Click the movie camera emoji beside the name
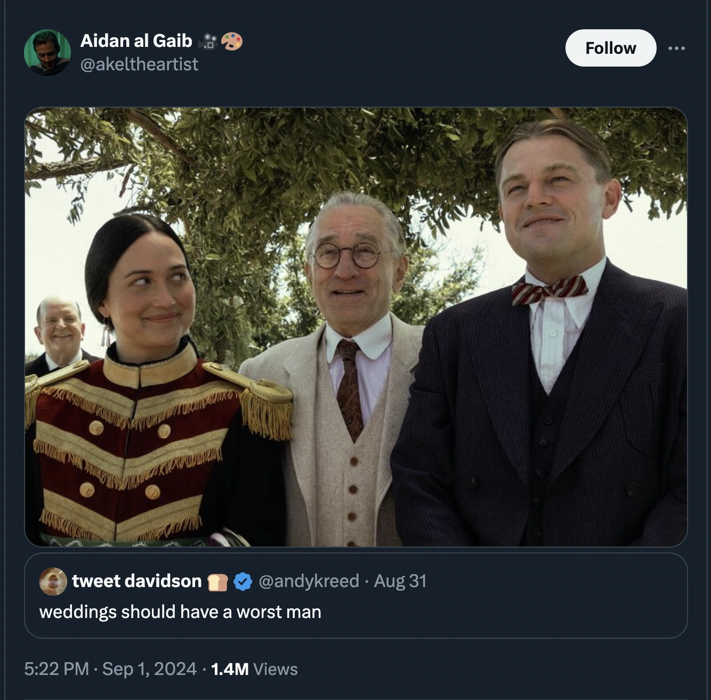 (x=208, y=41)
